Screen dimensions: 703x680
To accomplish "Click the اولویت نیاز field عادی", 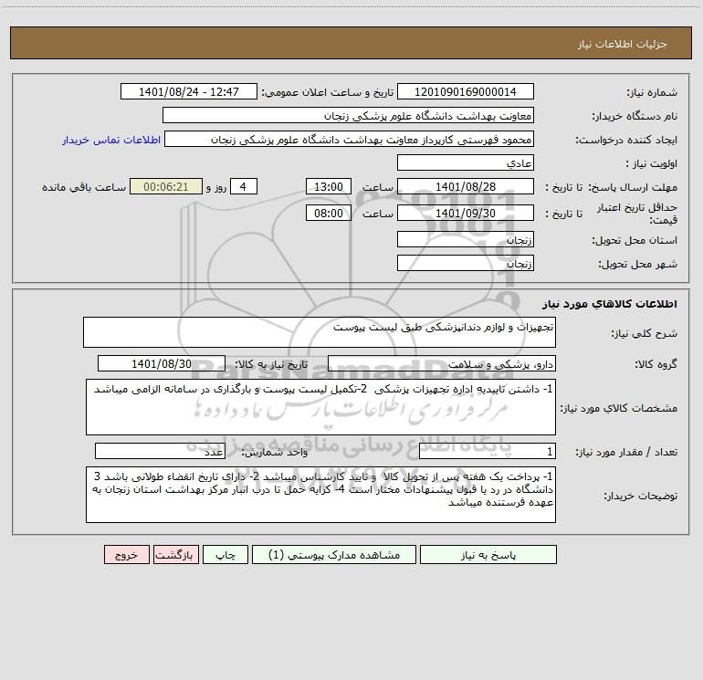I will tap(466, 162).
